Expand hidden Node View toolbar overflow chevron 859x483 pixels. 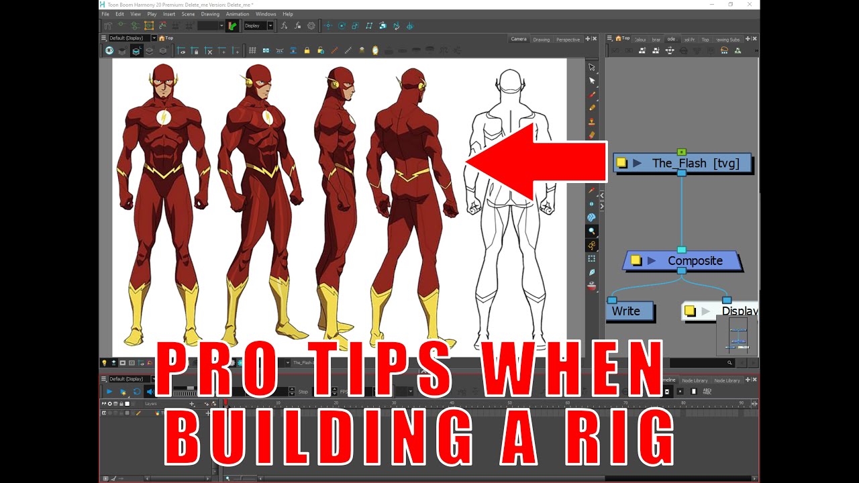(x=756, y=50)
